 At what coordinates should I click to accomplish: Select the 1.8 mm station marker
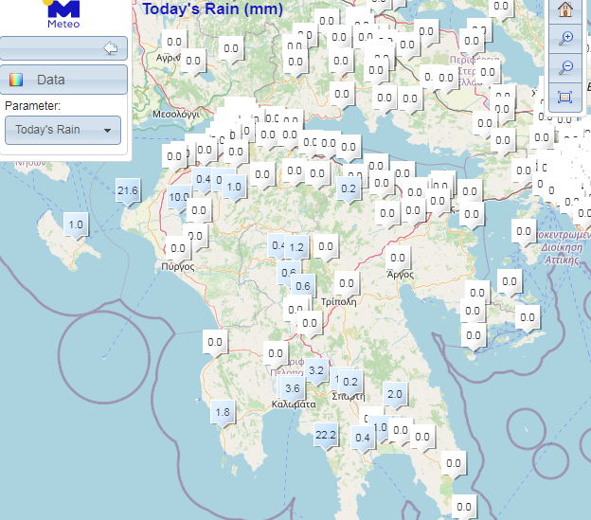[x=223, y=412]
